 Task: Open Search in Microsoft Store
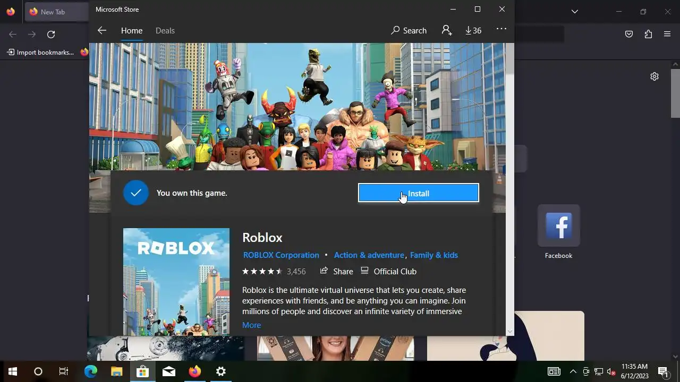tap(409, 31)
